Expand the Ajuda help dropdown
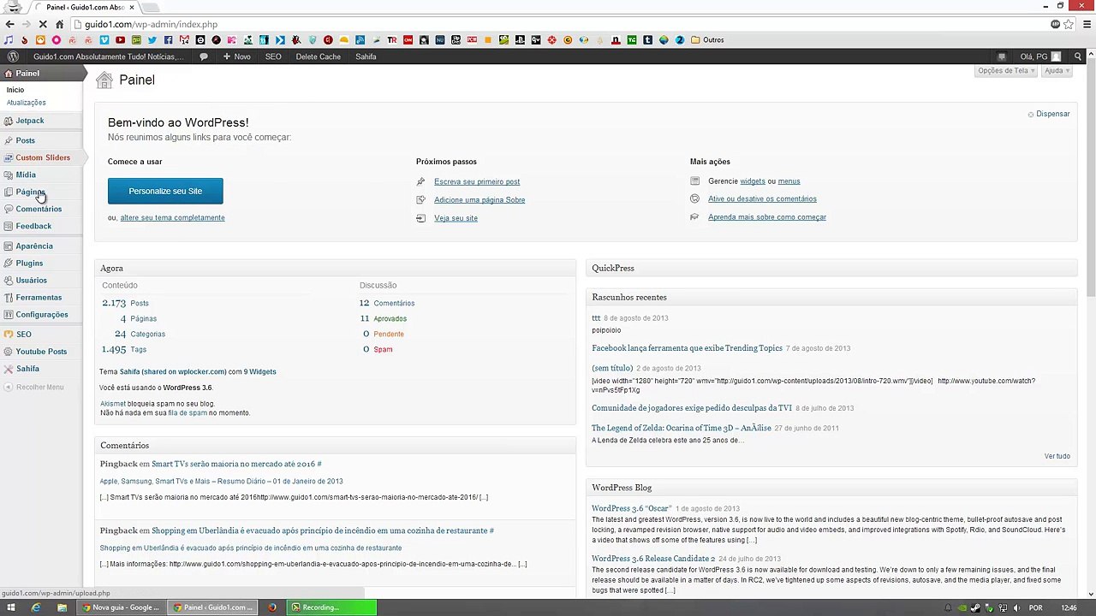 tap(1057, 71)
